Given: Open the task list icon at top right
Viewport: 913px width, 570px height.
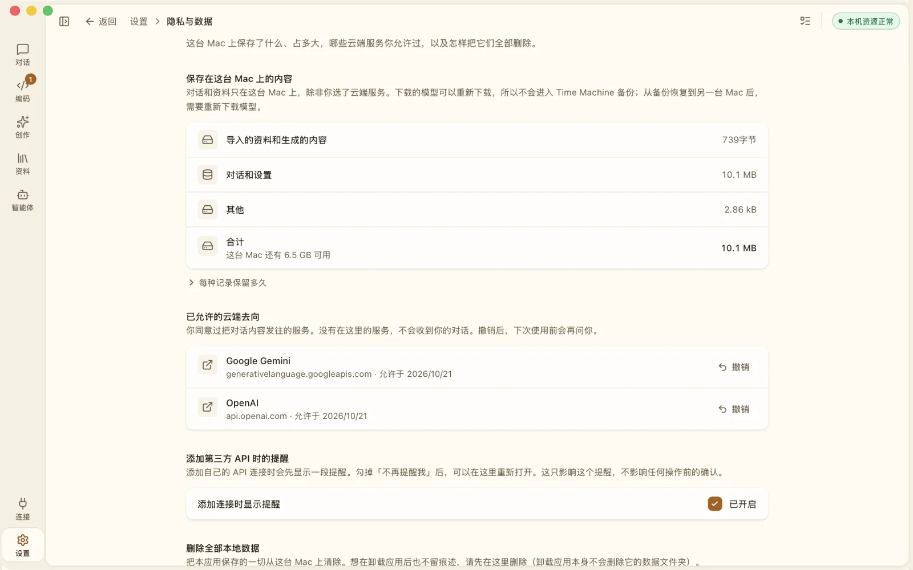Looking at the screenshot, I should [x=805, y=21].
